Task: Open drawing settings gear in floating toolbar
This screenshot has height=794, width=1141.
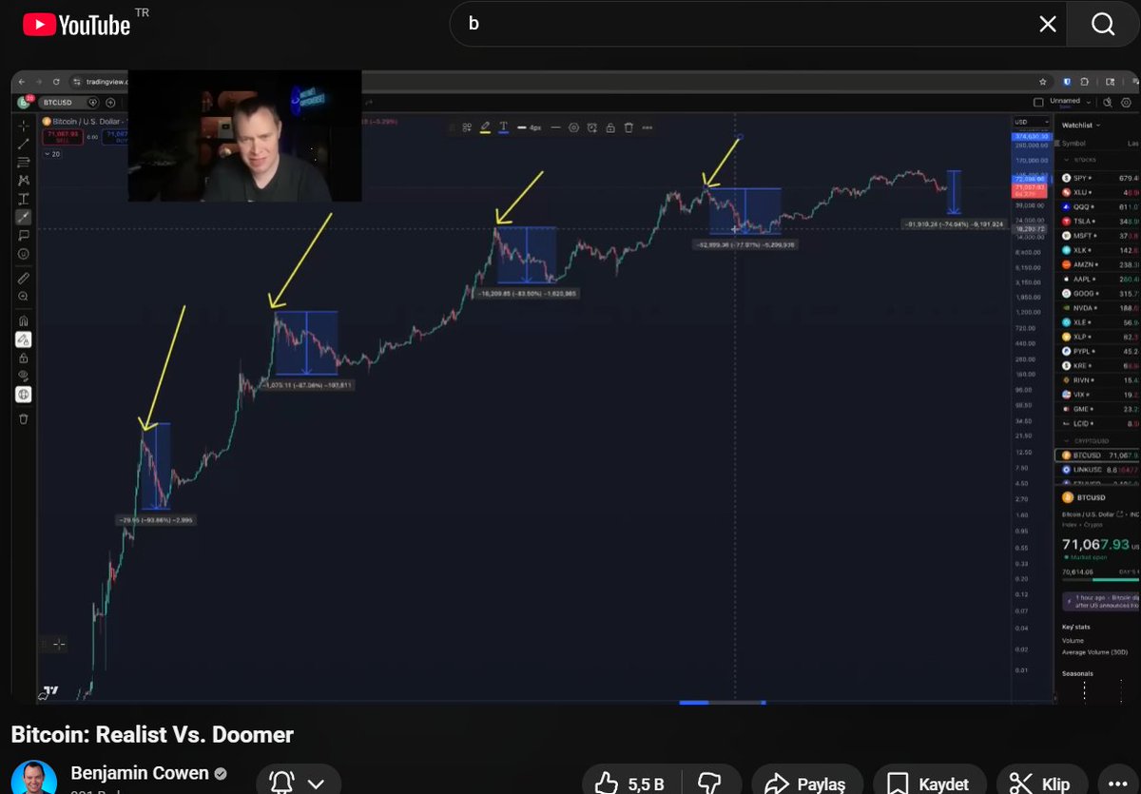Action: pos(573,127)
